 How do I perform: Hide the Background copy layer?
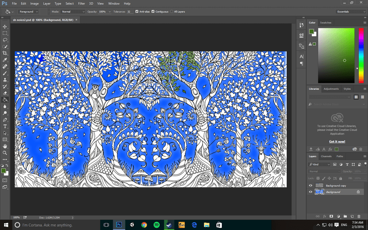[x=310, y=185]
